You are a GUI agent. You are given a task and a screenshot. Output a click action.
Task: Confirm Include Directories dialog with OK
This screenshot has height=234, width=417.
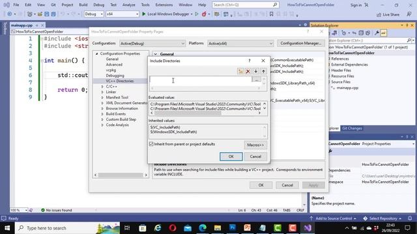(231, 157)
